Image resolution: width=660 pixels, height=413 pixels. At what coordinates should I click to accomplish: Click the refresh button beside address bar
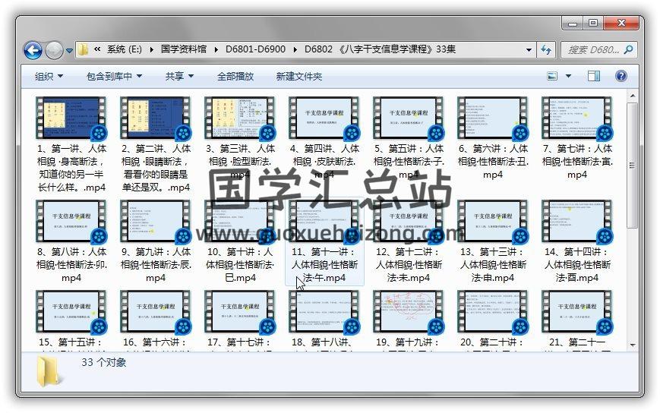(546, 50)
